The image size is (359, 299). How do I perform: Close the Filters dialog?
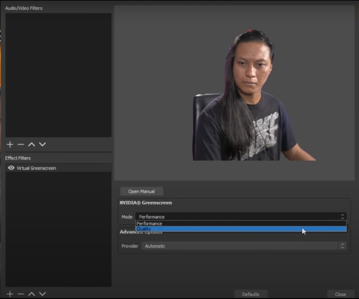click(x=340, y=294)
